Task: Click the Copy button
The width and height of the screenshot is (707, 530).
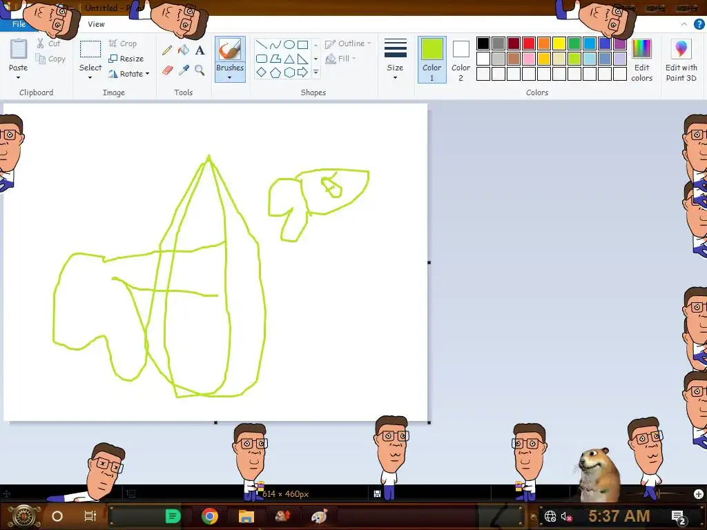Action: tap(50, 59)
